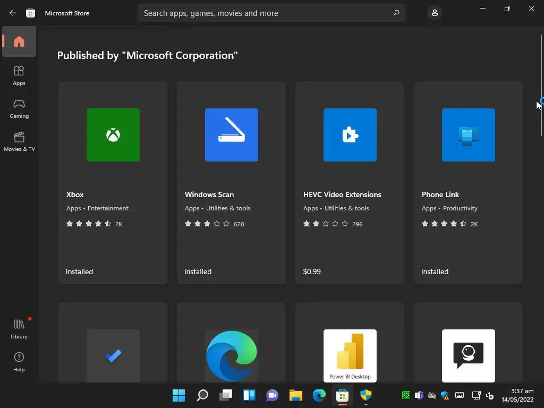Click the HEVC Video Extensions title
Image resolution: width=544 pixels, height=408 pixels.
342,194
